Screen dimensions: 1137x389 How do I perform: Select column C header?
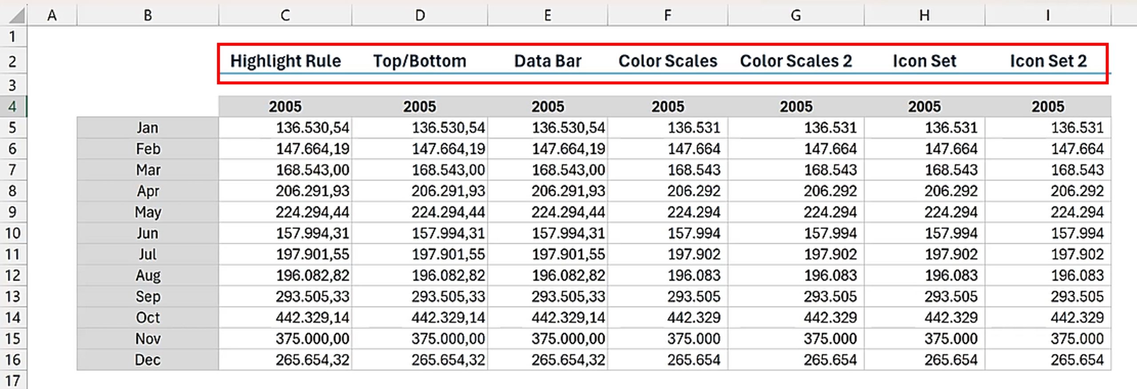click(285, 16)
